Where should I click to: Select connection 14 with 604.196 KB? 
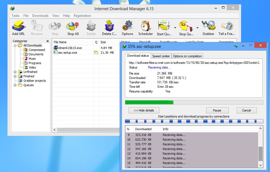(x=192, y=158)
